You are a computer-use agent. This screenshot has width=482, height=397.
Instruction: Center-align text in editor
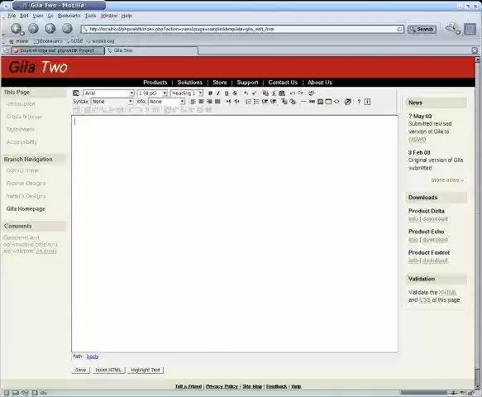[x=201, y=102]
